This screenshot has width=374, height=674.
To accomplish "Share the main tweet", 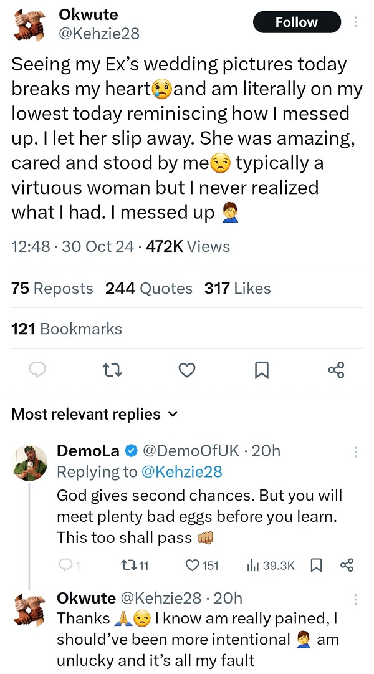I will coord(336,370).
